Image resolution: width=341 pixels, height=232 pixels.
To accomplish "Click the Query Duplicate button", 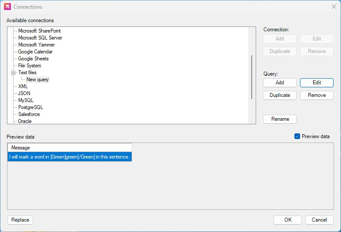I will point(280,95).
